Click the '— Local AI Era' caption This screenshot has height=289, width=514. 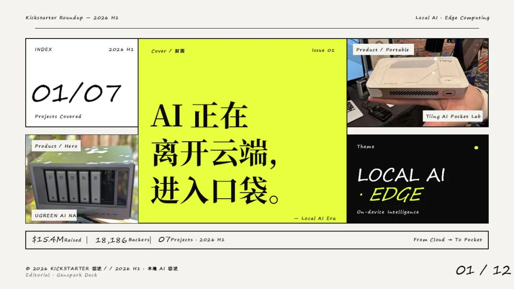tap(315, 218)
